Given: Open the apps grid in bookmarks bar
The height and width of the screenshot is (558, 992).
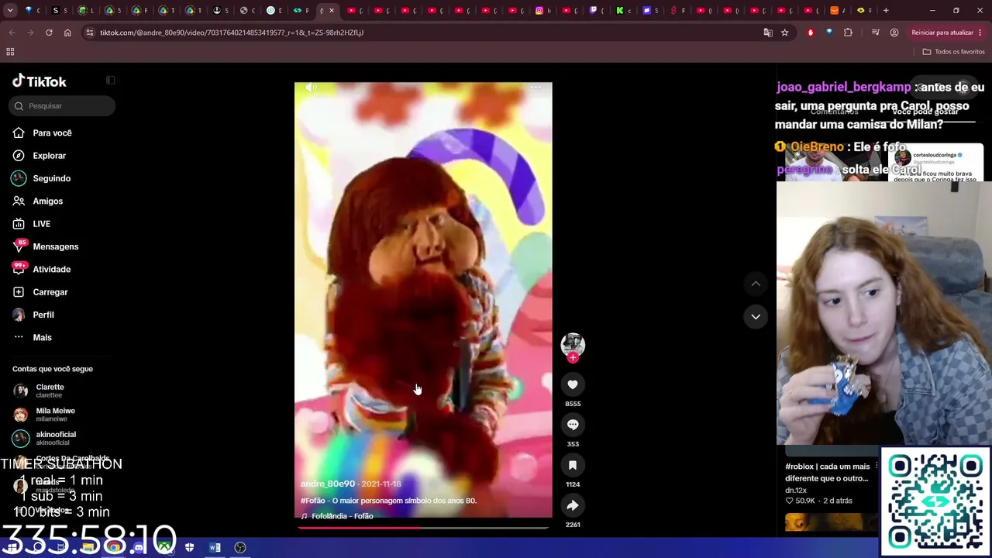Looking at the screenshot, I should [x=10, y=52].
